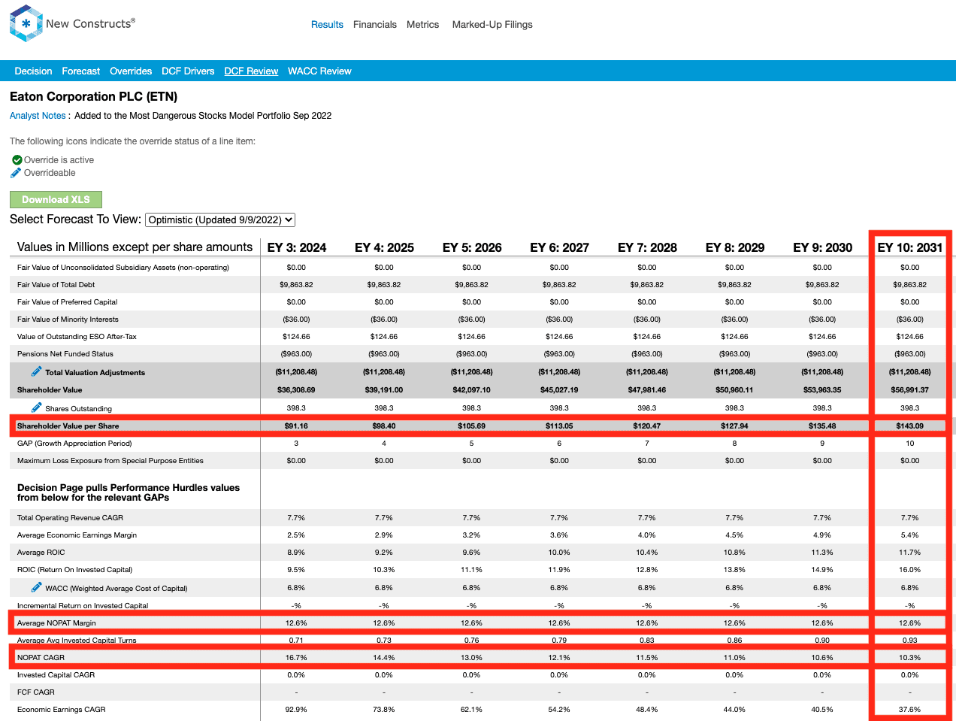This screenshot has height=721, width=956.
Task: Click the Value of Outstanding ESO After-Tax label
Action: pos(77,337)
